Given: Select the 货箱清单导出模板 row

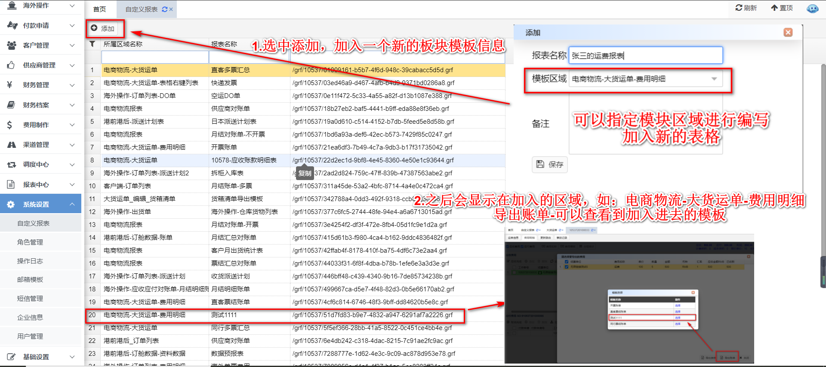Looking at the screenshot, I should pos(295,199).
